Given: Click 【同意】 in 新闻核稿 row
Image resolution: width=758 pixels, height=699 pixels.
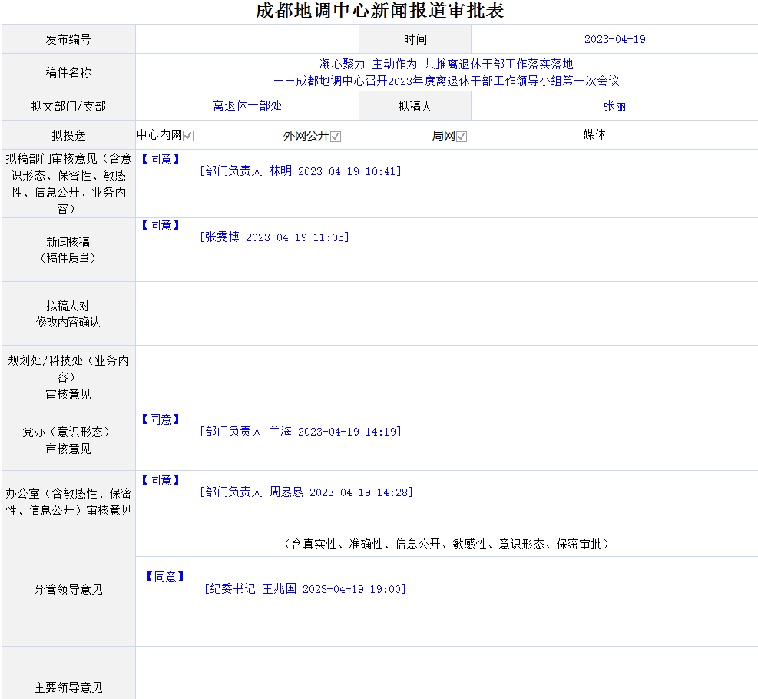Looking at the screenshot, I should pos(161,225).
